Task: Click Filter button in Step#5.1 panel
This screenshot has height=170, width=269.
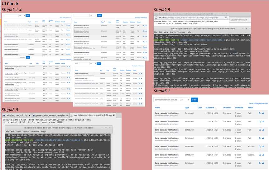Action: coord(195,100)
